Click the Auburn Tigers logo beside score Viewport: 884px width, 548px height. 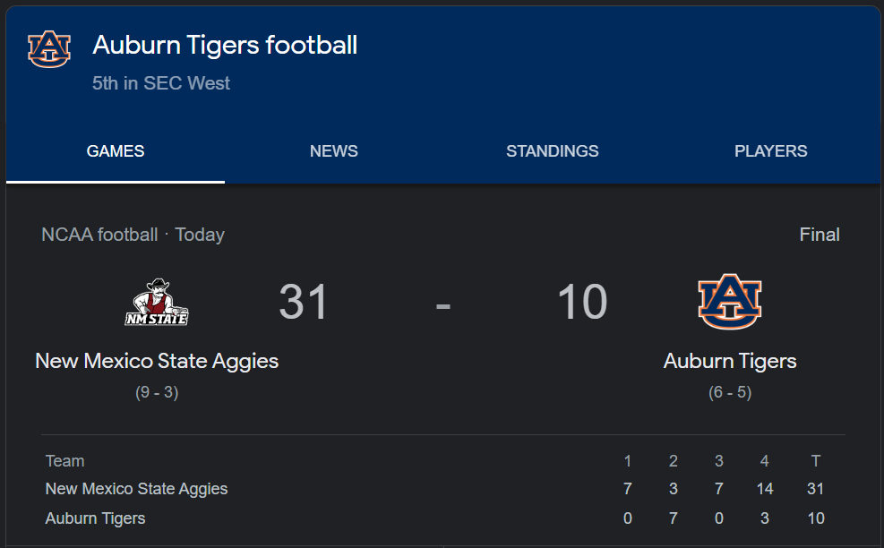coord(729,302)
